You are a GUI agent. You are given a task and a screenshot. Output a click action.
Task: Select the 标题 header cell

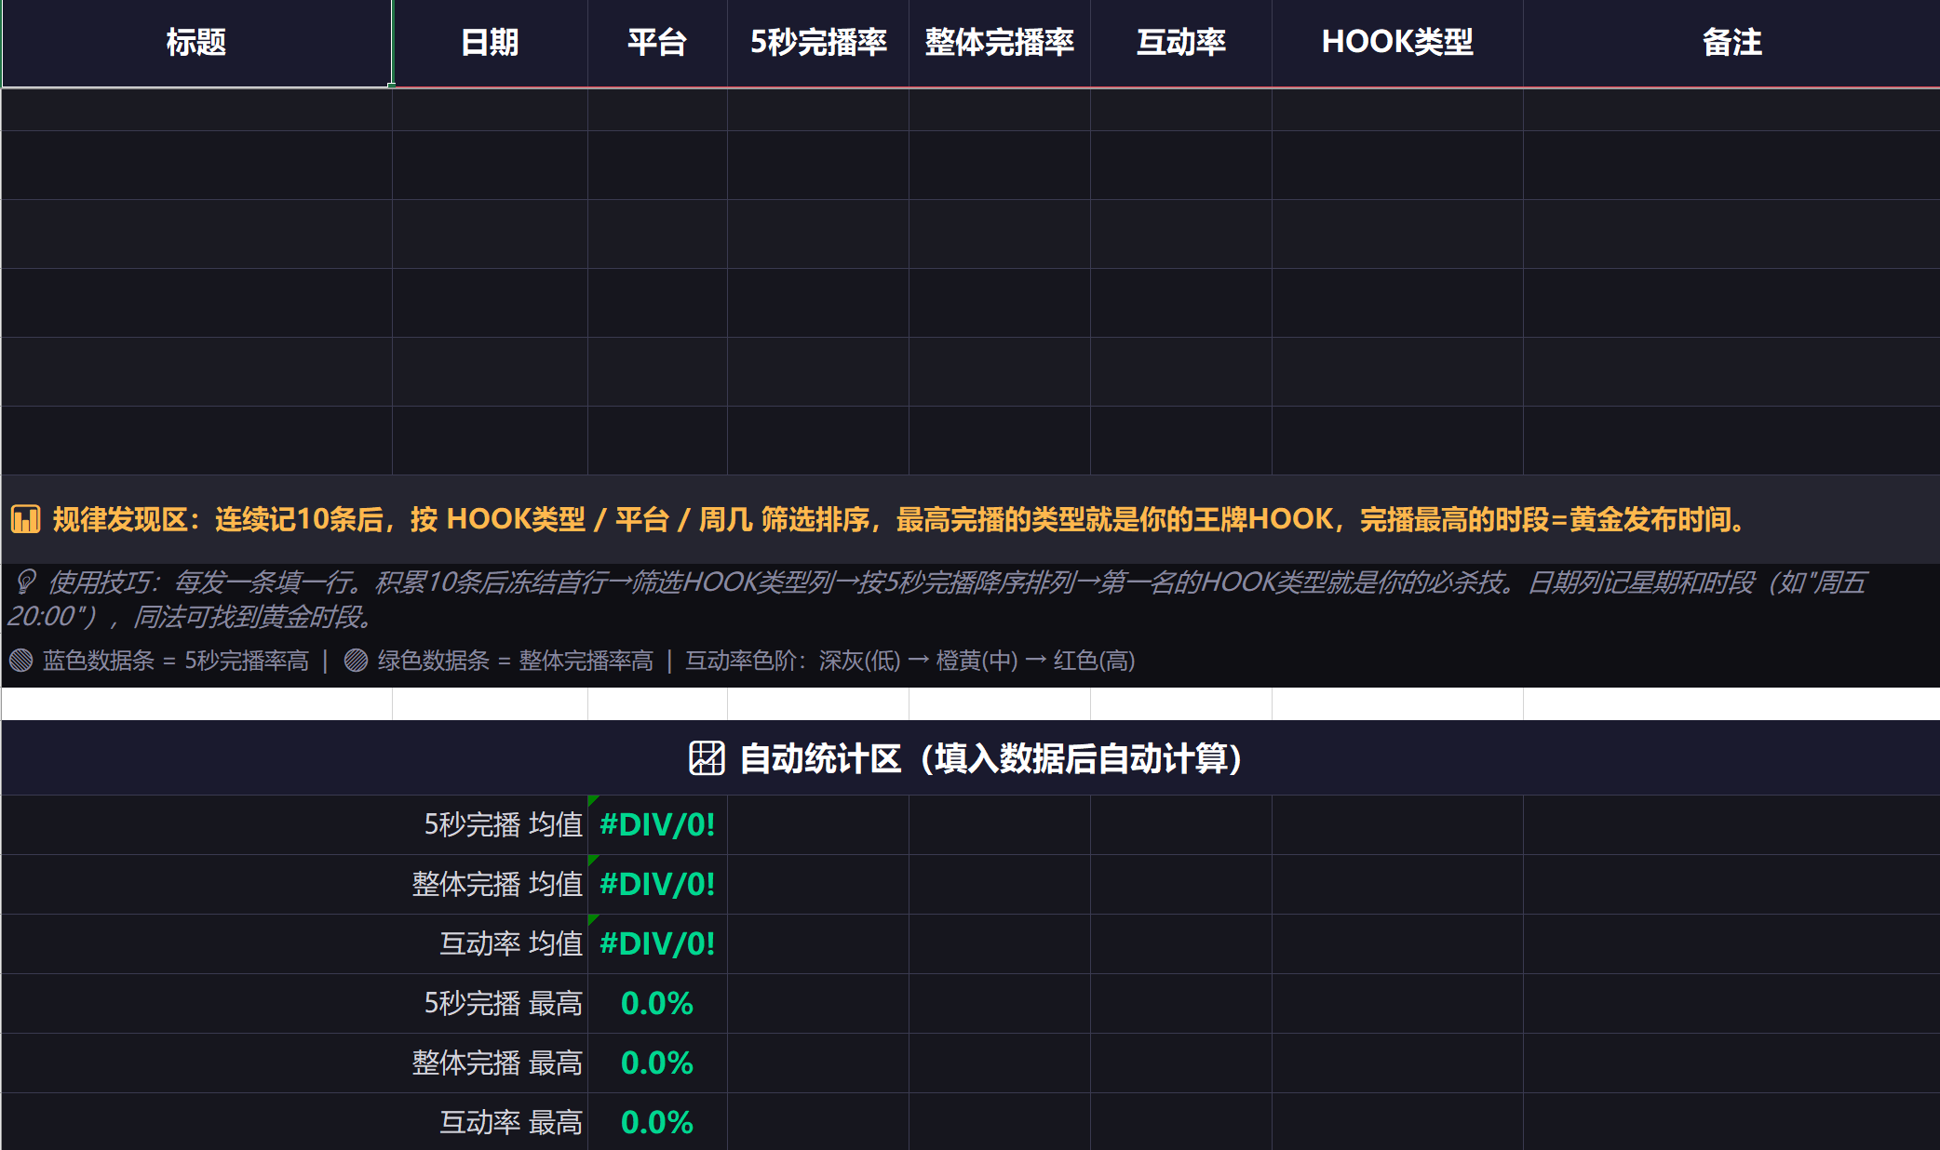point(196,43)
